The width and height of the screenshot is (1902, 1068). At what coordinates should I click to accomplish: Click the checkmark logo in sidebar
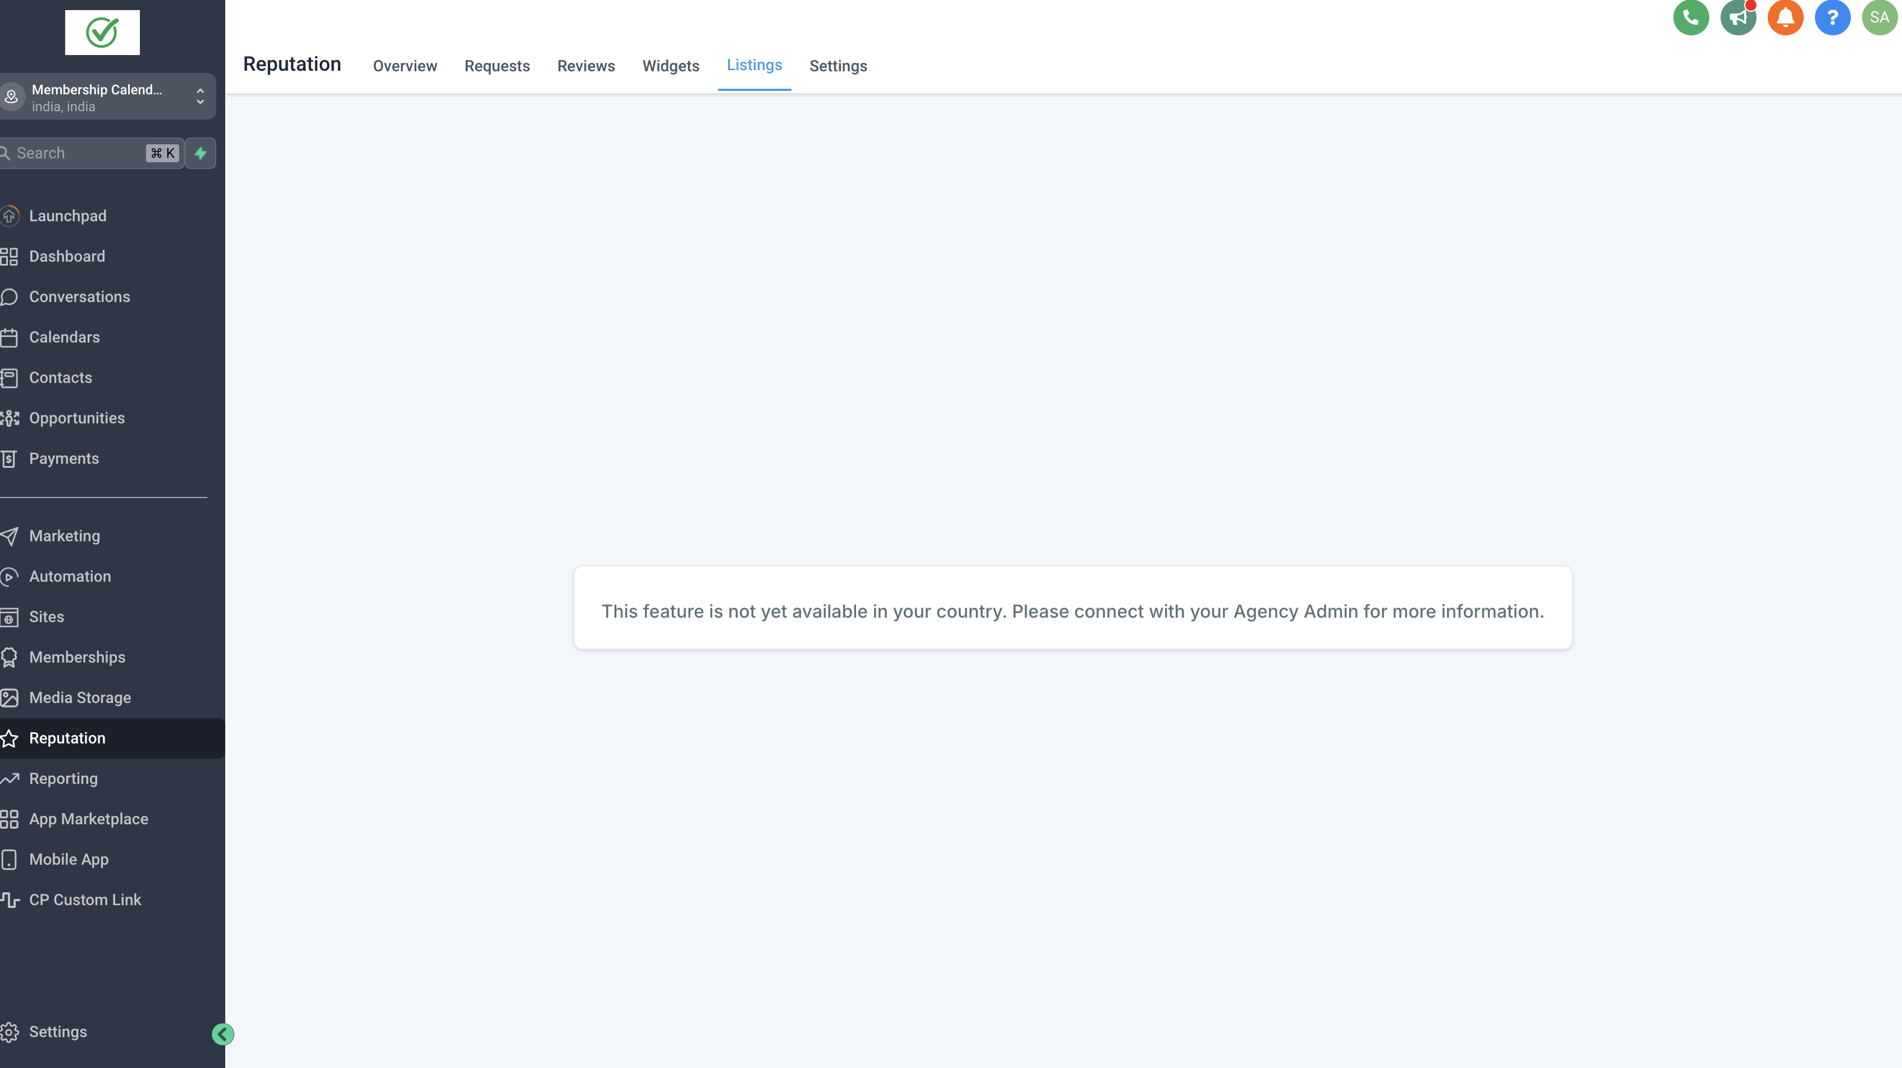(102, 33)
